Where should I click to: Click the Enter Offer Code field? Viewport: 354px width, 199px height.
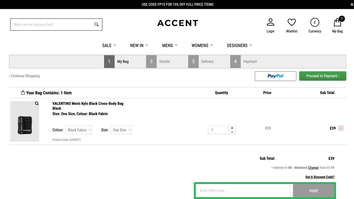coord(243,190)
